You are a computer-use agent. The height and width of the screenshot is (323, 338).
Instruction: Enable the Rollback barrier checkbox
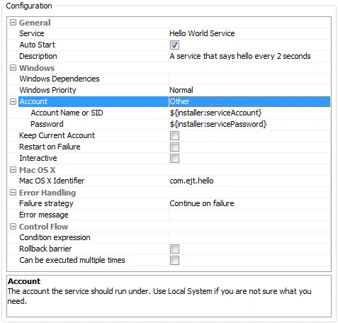pyautogui.click(x=174, y=249)
